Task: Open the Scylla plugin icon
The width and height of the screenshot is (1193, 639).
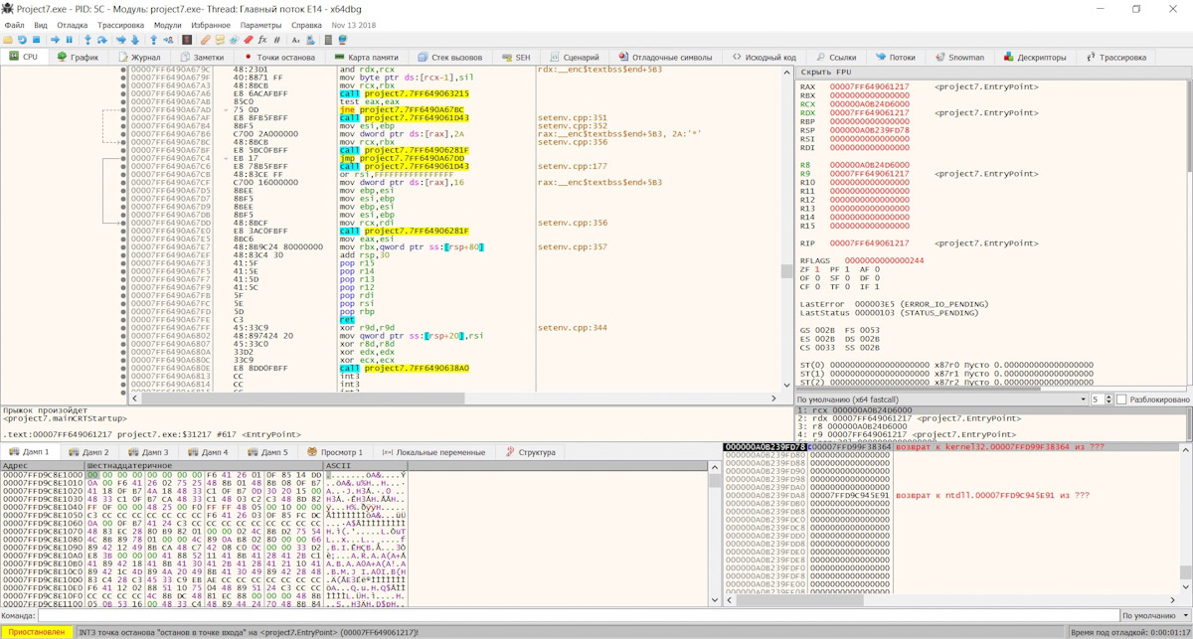Action: click(187, 40)
